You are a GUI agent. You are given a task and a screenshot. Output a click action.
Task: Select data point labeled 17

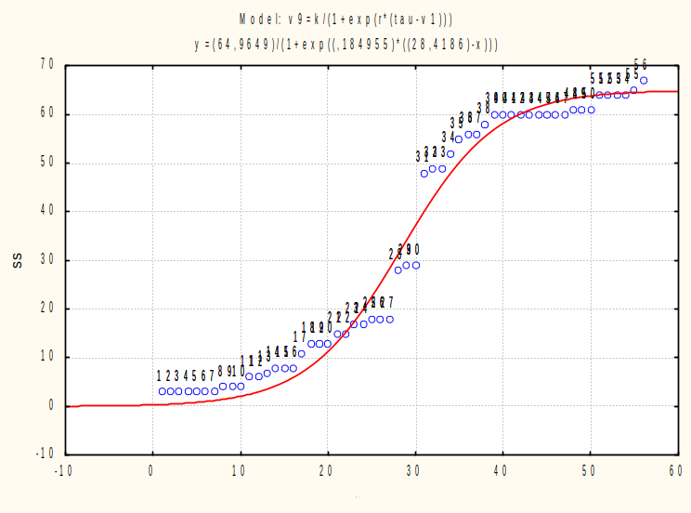[x=302, y=353]
